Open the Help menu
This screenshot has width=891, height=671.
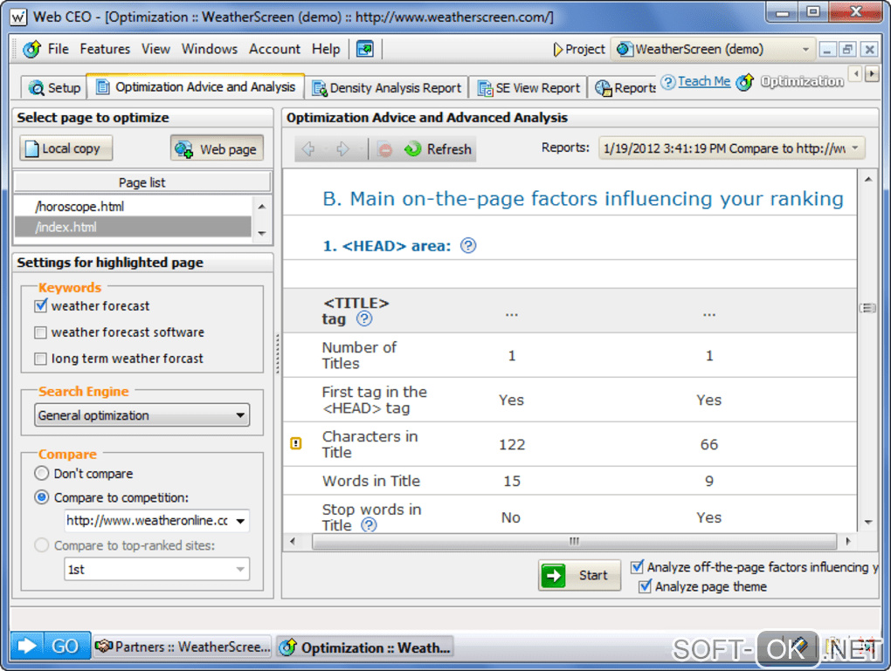[326, 50]
